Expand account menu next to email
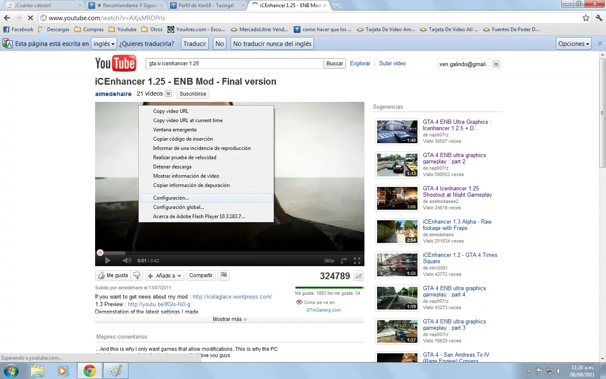 (496, 64)
